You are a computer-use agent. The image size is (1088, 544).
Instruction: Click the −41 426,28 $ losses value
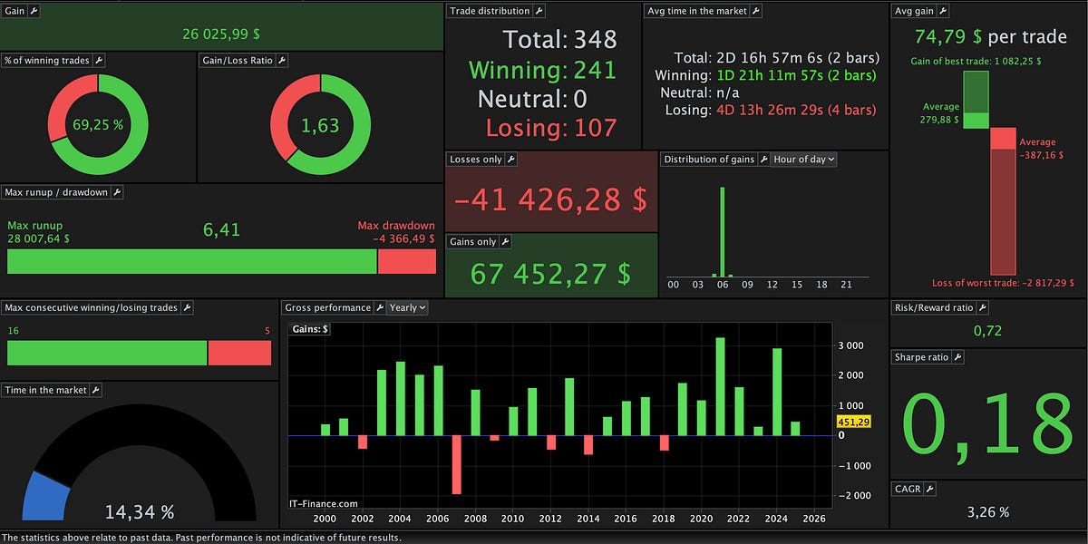click(550, 199)
